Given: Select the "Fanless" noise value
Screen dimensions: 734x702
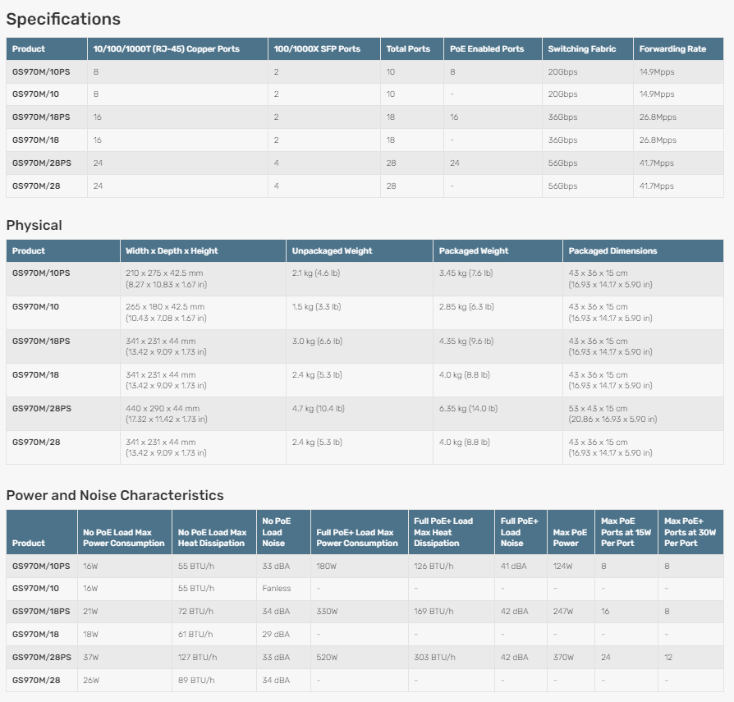Looking at the screenshot, I should tap(277, 589).
